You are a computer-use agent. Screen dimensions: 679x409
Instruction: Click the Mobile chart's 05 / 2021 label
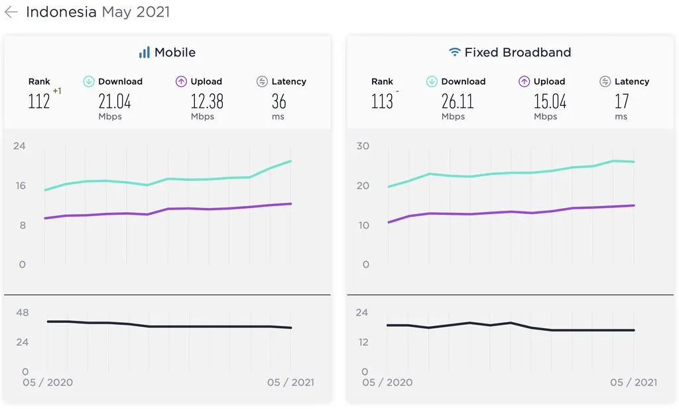292,382
